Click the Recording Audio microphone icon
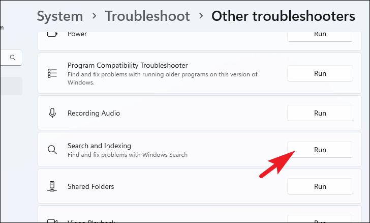The height and width of the screenshot is (223, 370). coord(52,113)
